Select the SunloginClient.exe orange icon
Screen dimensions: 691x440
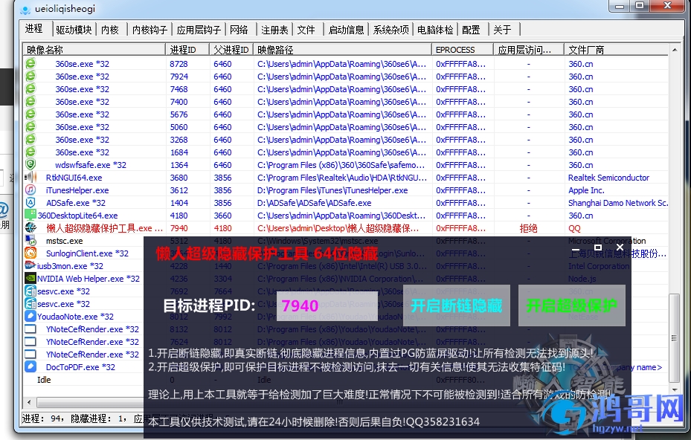[30, 253]
